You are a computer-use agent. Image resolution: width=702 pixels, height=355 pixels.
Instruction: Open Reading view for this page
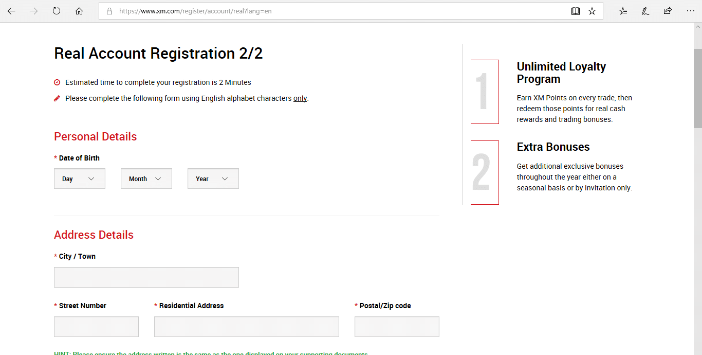(x=575, y=10)
